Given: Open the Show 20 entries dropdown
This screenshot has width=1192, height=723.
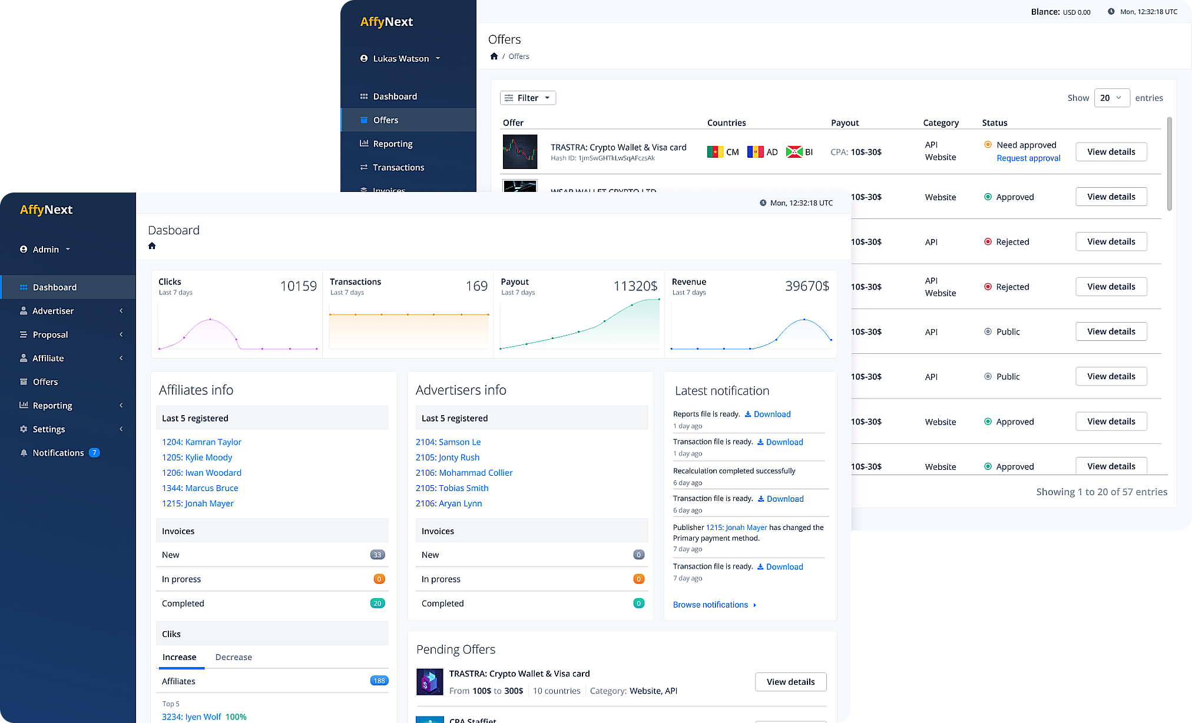Looking at the screenshot, I should pyautogui.click(x=1112, y=98).
